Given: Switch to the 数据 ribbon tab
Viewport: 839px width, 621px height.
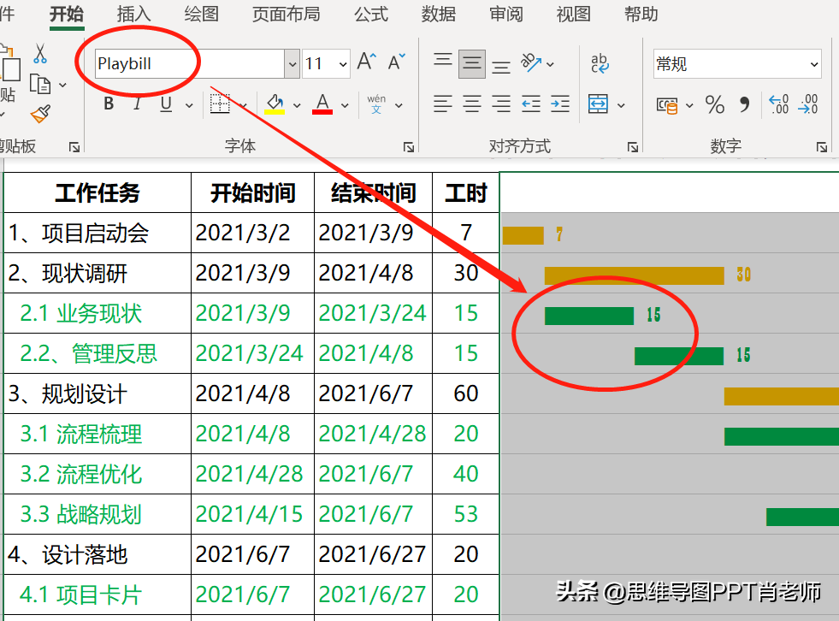Looking at the screenshot, I should click(438, 15).
